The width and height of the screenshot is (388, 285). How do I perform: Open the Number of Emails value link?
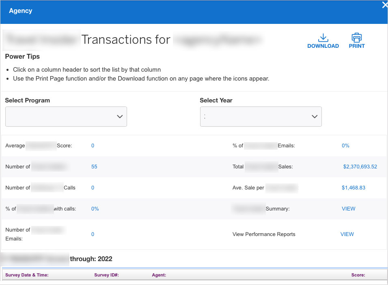coord(93,234)
